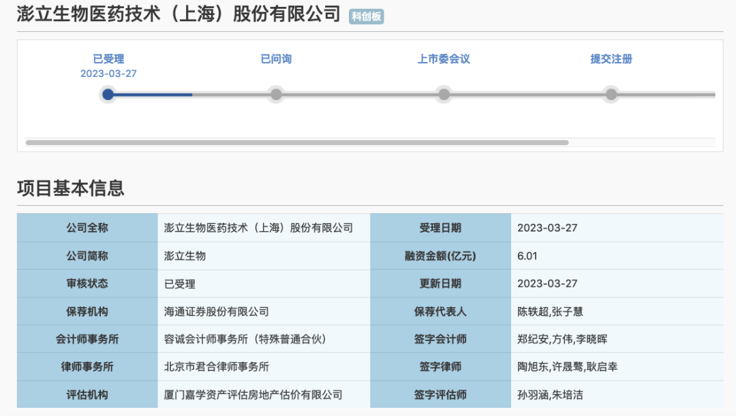The height and width of the screenshot is (416, 736).
Task: Click the company short name 澎立生物
Action: [185, 256]
